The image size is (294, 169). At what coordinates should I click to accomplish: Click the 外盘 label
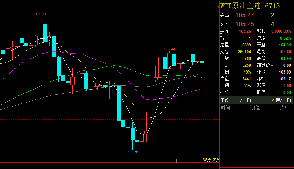click(225, 65)
